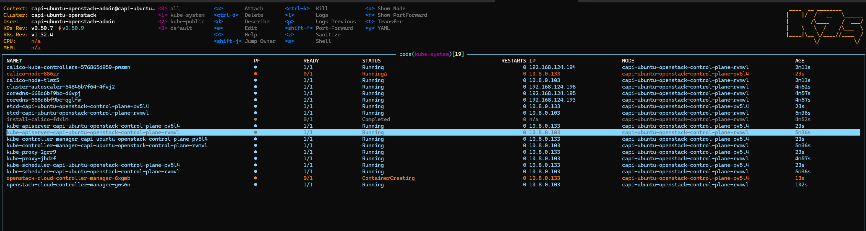Click the AGE column header
The image size is (866, 231).
[799, 61]
